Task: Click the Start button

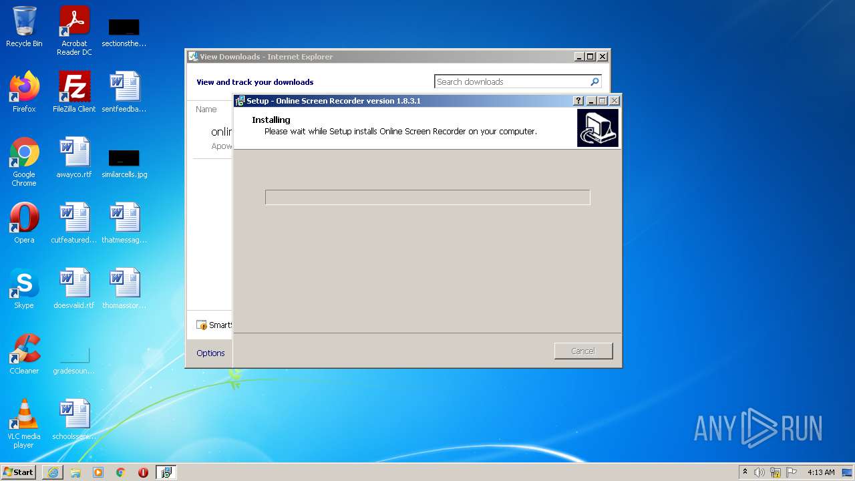Action: pos(19,472)
